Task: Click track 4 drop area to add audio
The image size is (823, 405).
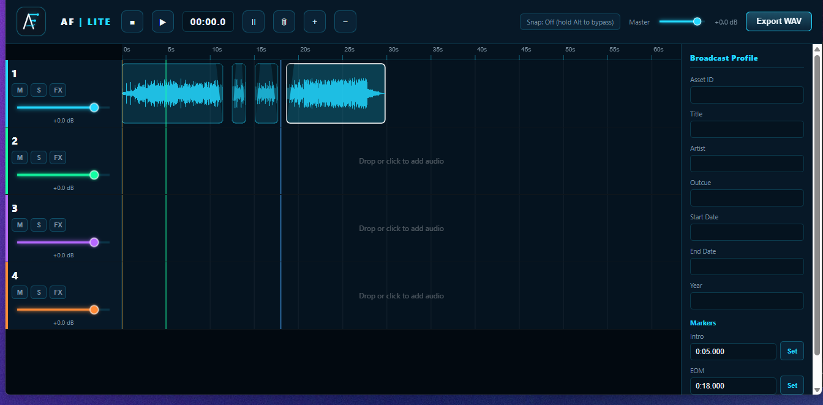Action: [401, 296]
